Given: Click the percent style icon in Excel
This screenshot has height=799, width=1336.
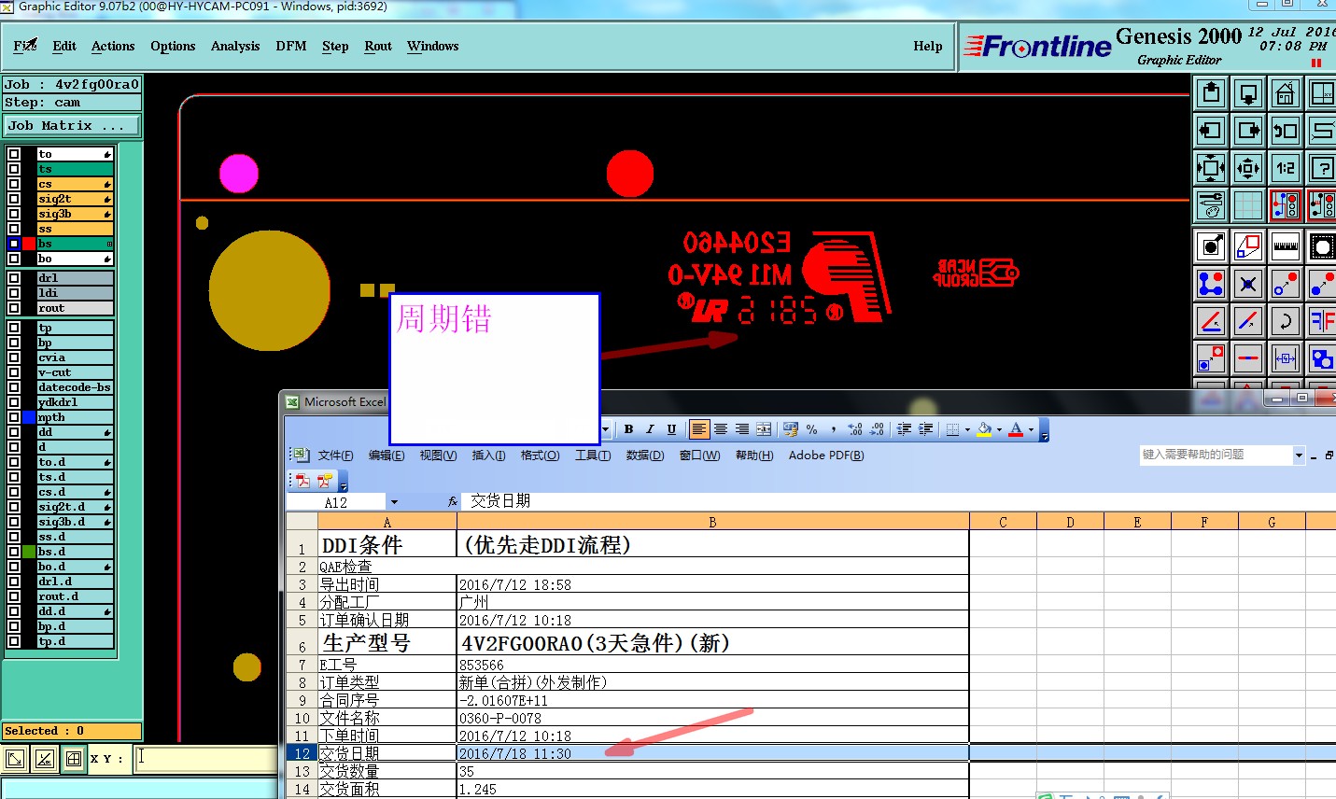Looking at the screenshot, I should (x=811, y=429).
